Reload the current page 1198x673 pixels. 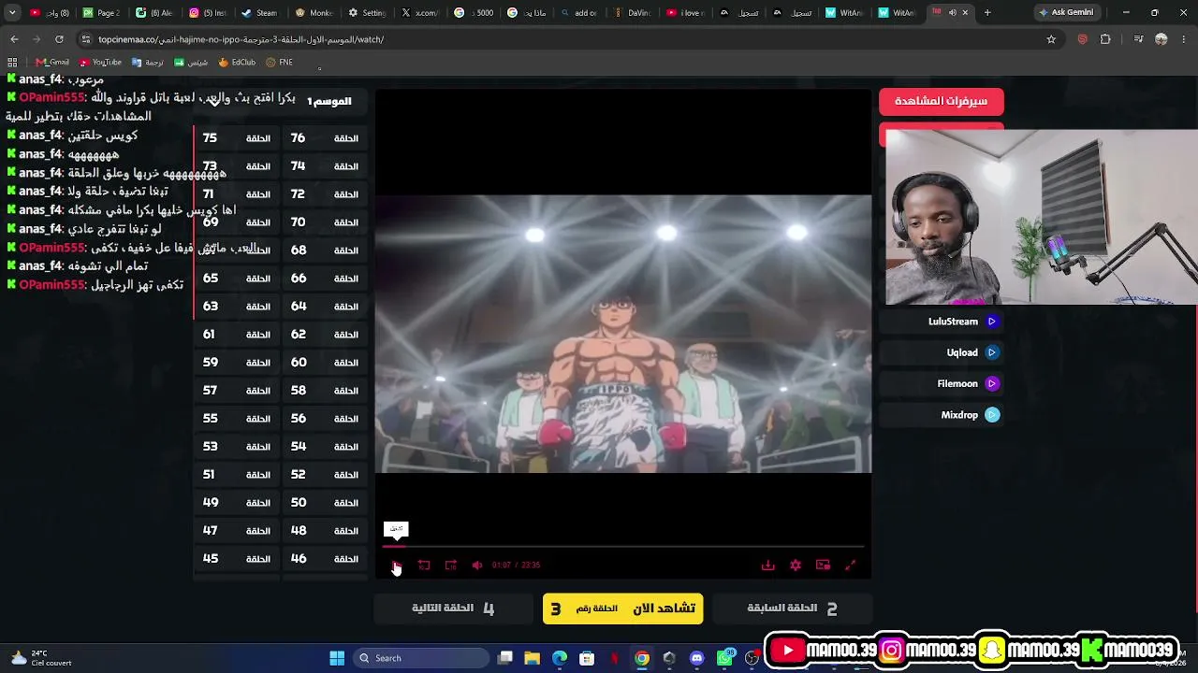[x=59, y=39]
